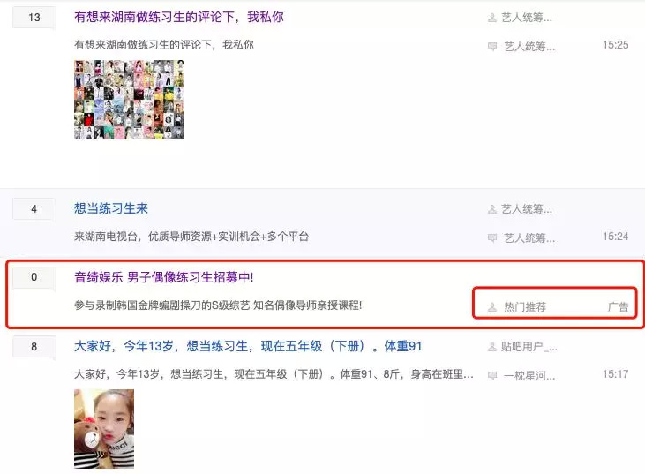Open thread 大家好，今年13岁，想当练习生
The image size is (645, 474).
pos(248,346)
